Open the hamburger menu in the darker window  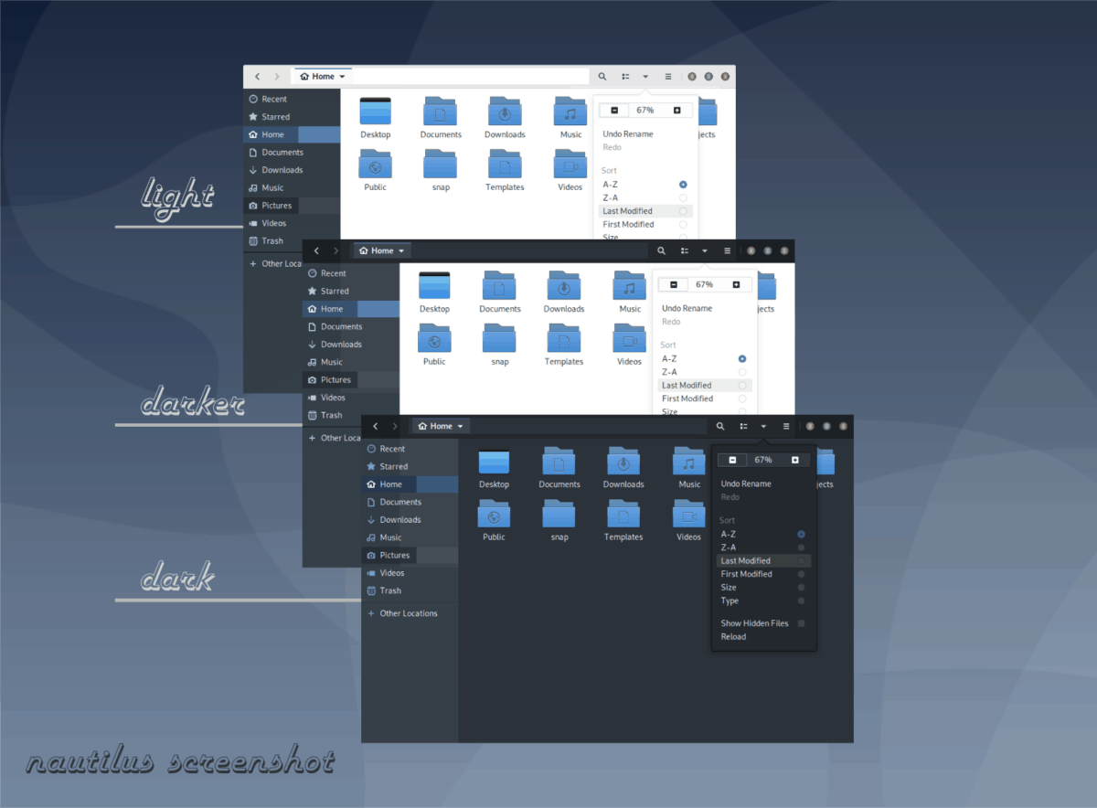pos(727,250)
